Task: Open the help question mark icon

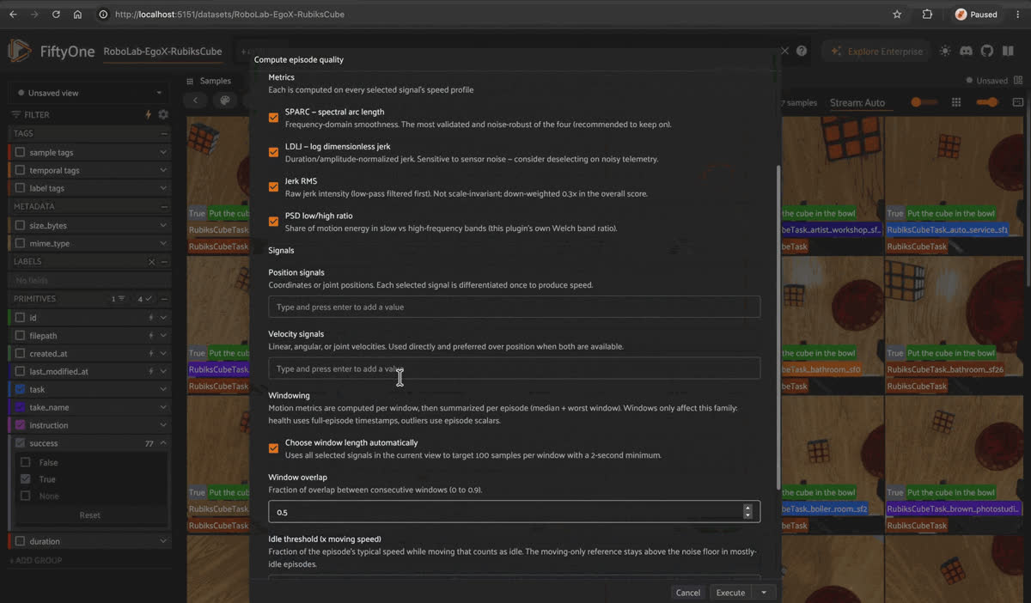Action: pyautogui.click(x=802, y=51)
